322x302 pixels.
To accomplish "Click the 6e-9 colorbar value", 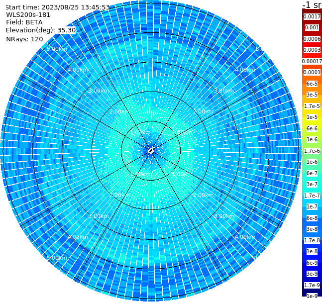I will (x=312, y=263).
